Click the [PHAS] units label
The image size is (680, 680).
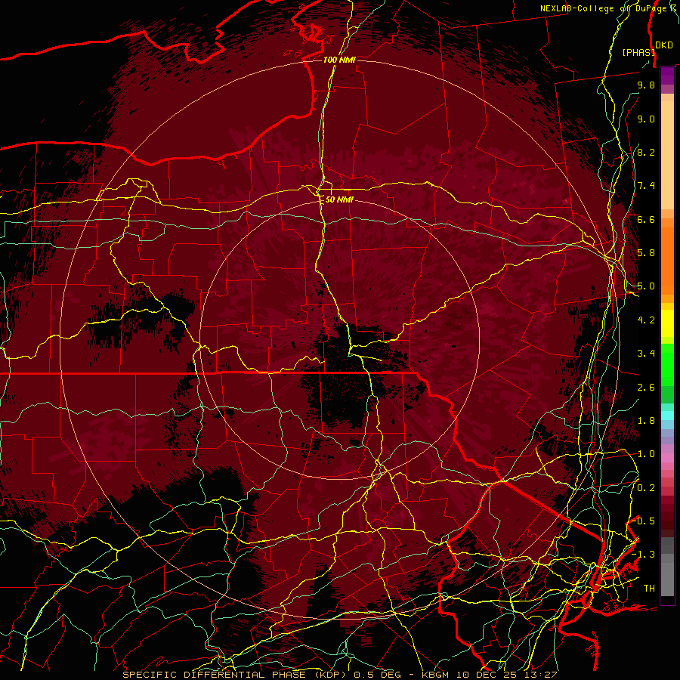(638, 52)
